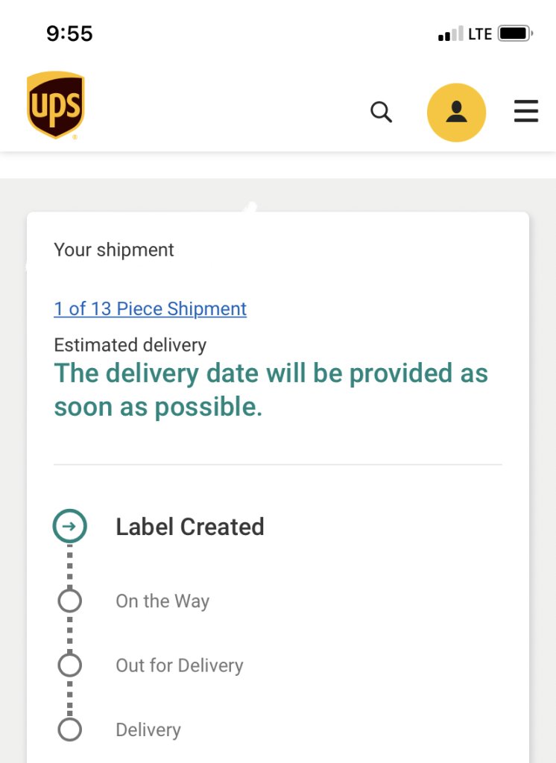This screenshot has width=556, height=763.
Task: Tap the Delivery progress circle
Action: coord(69,729)
